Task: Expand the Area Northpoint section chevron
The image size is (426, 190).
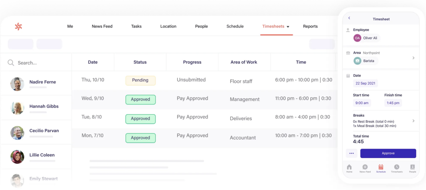Action: coord(413,58)
